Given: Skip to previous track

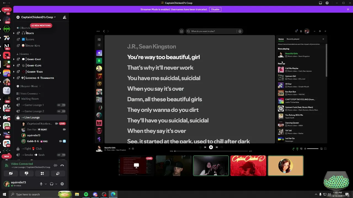Looking at the screenshot, I should (x=205, y=147).
